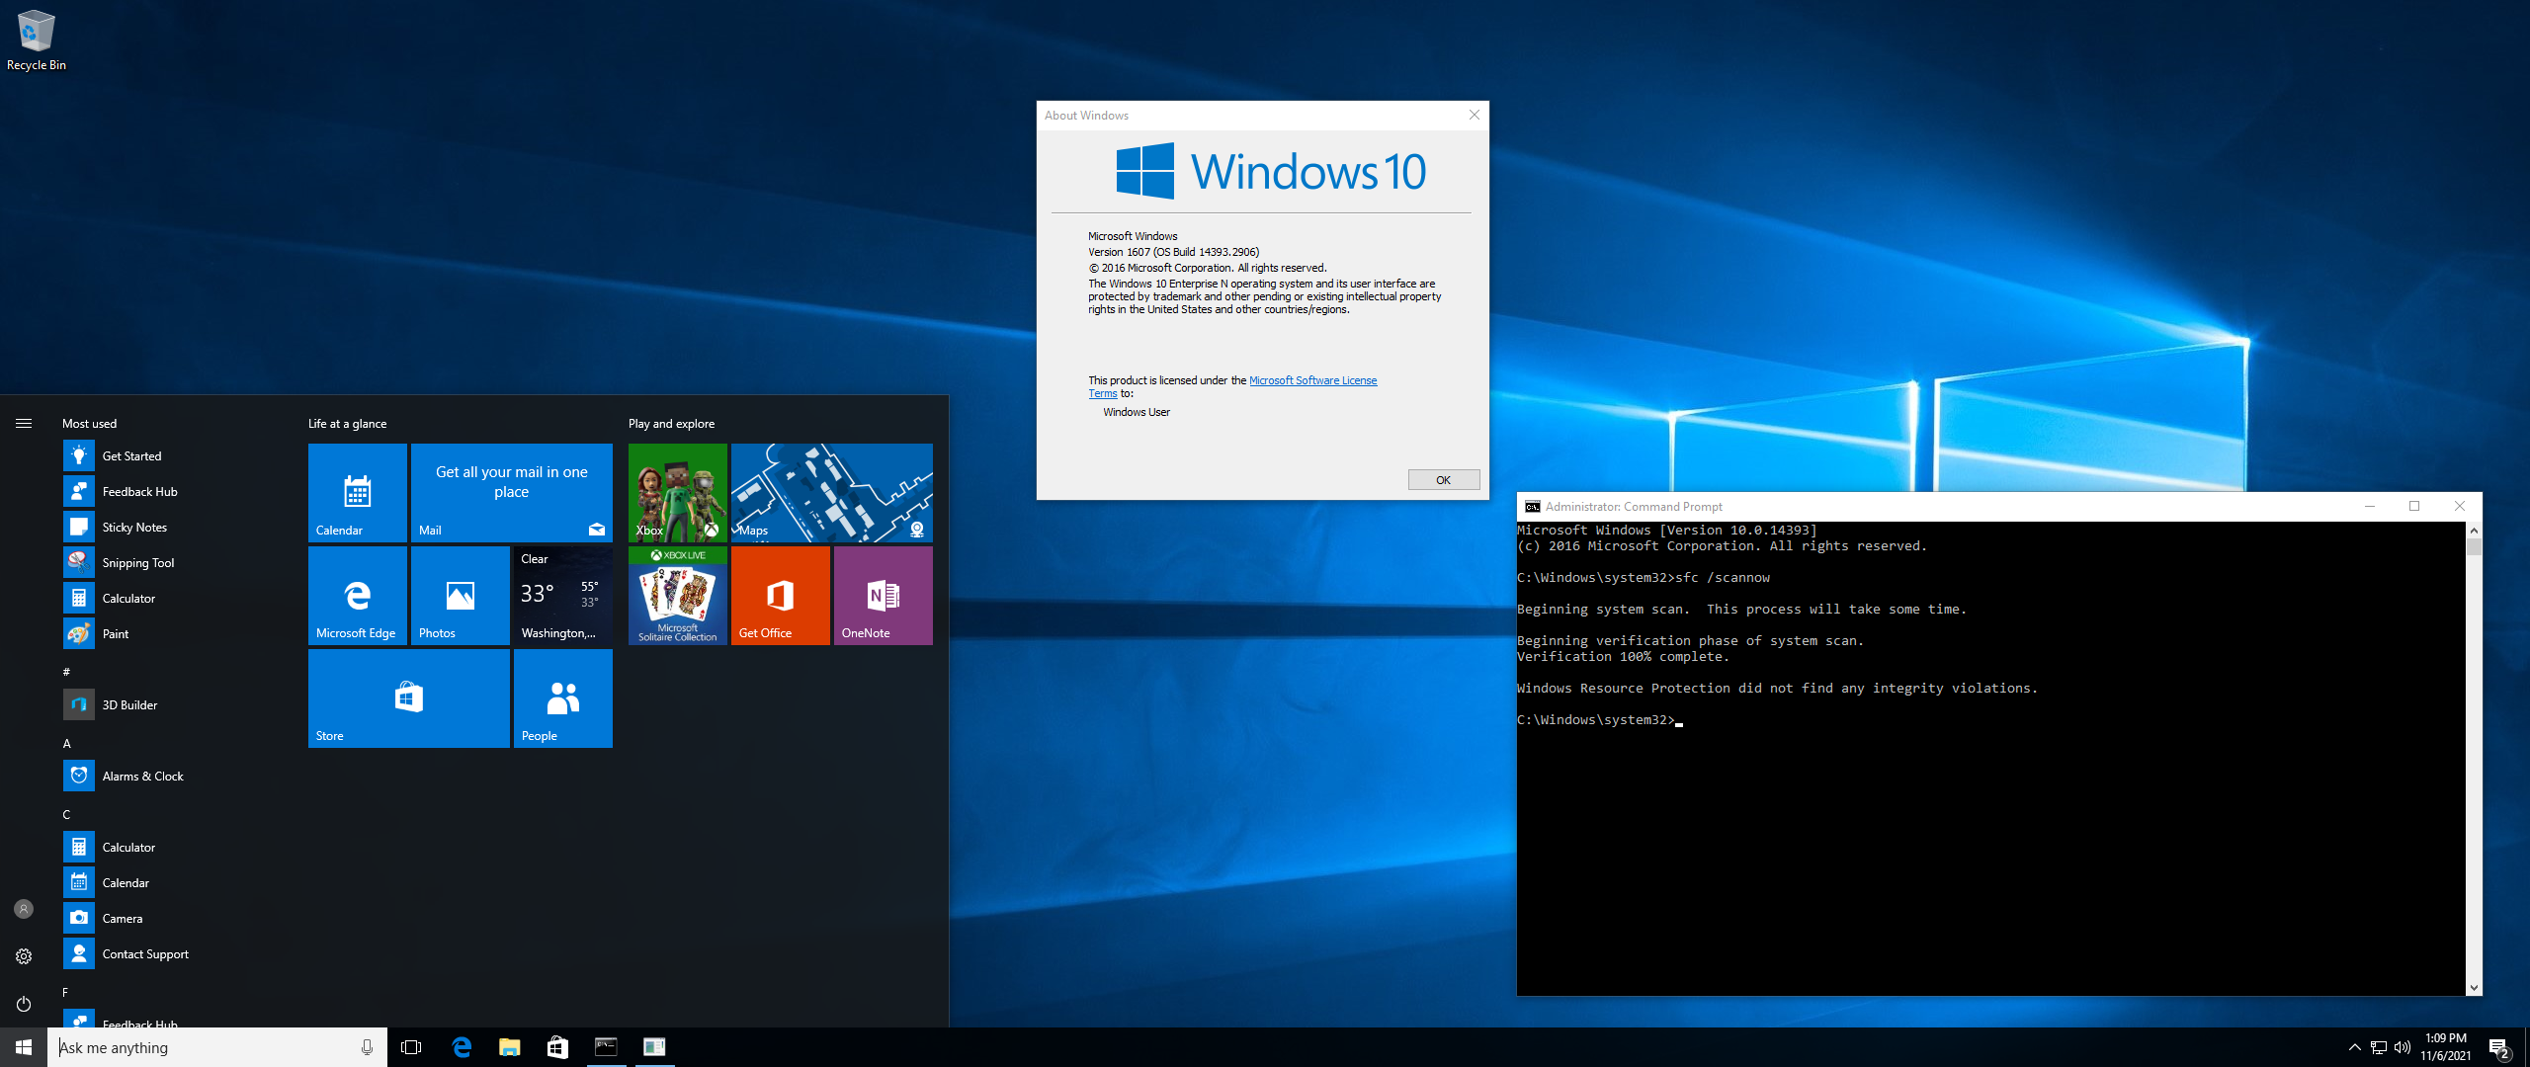The image size is (2530, 1067).
Task: Open File Explorer from the taskbar
Action: click(x=510, y=1047)
